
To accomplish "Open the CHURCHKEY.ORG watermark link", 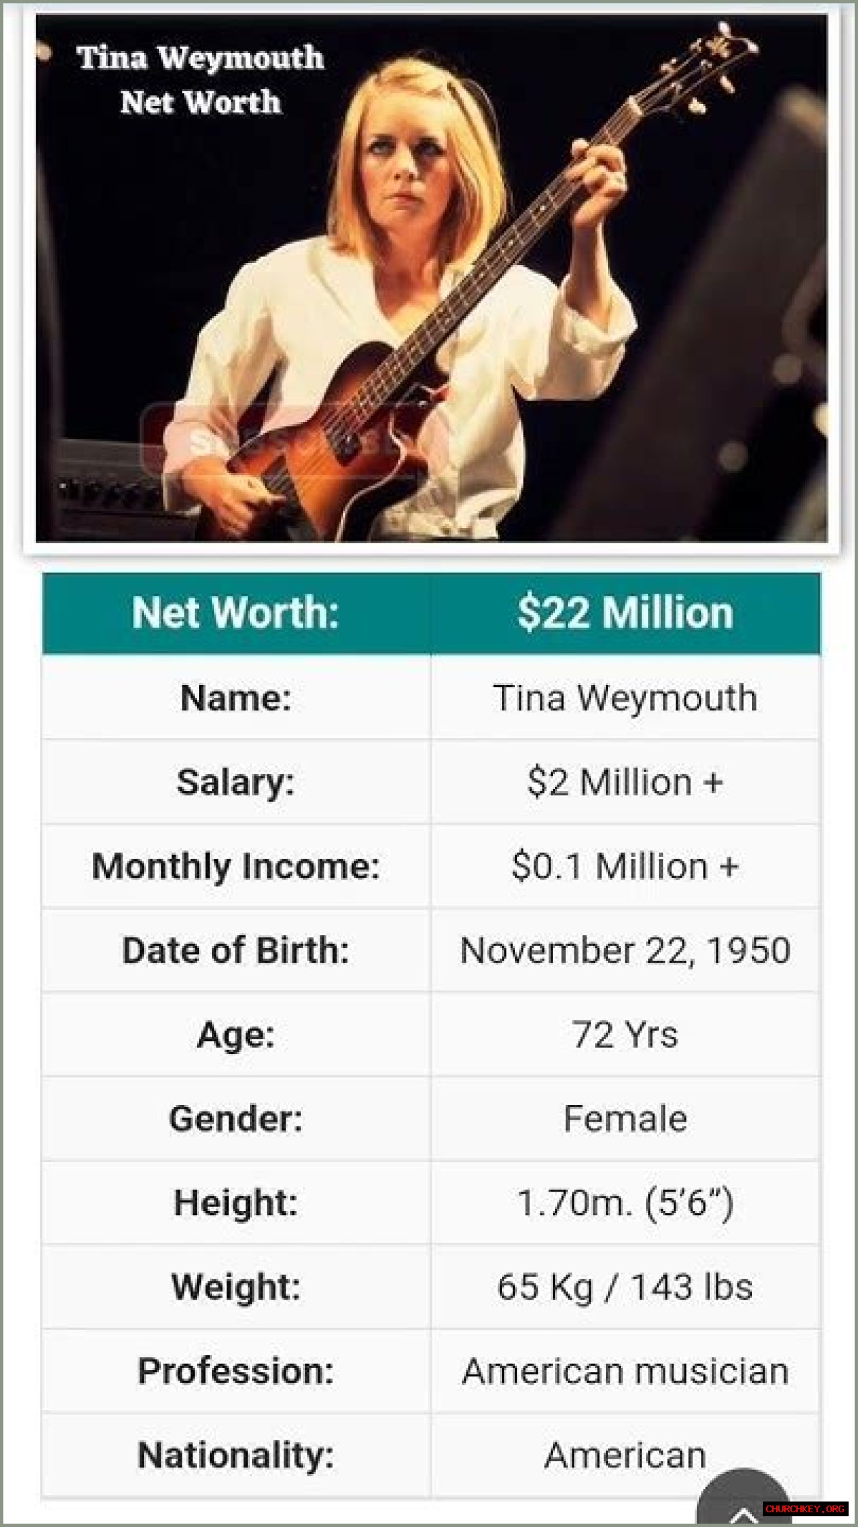I will coord(805,1509).
